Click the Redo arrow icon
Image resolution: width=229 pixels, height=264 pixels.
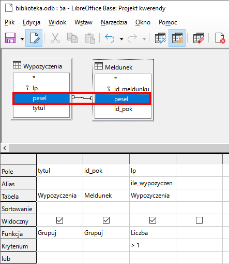pos(132,38)
